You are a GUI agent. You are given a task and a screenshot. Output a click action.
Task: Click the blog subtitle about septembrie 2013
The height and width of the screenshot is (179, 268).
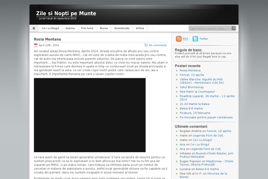pos(57,18)
